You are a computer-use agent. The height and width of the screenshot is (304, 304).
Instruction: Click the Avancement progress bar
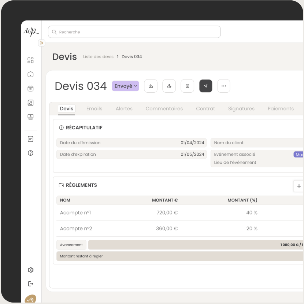196,245
